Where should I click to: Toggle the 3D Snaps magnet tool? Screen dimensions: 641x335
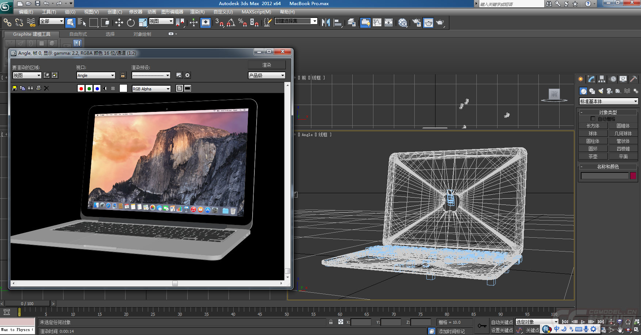[x=219, y=23]
